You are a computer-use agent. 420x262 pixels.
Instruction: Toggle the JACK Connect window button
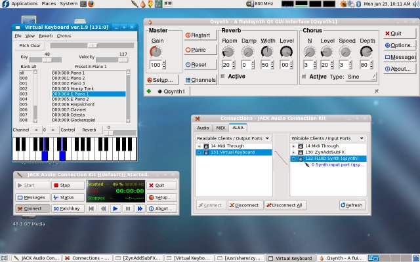(x=32, y=208)
